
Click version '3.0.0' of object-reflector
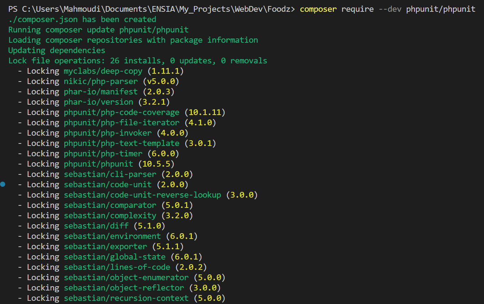pyautogui.click(x=205, y=288)
